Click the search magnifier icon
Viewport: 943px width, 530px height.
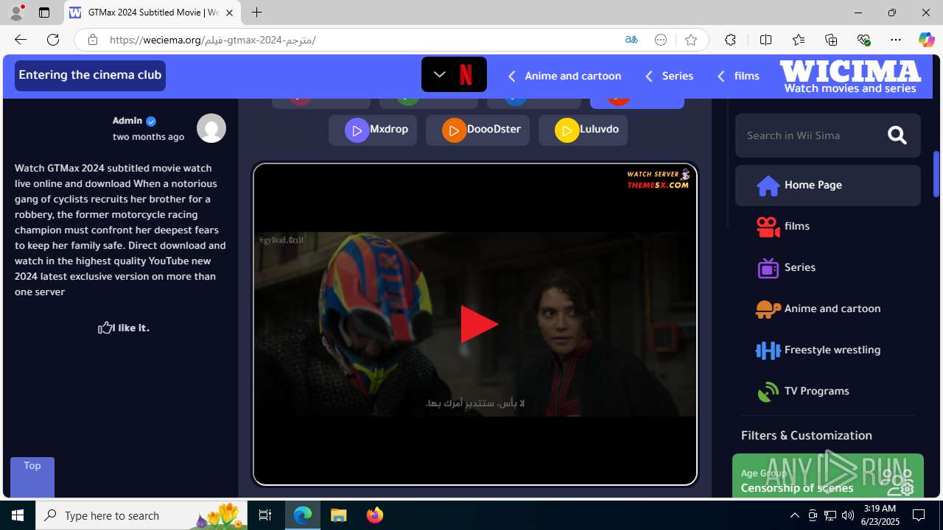(x=897, y=135)
